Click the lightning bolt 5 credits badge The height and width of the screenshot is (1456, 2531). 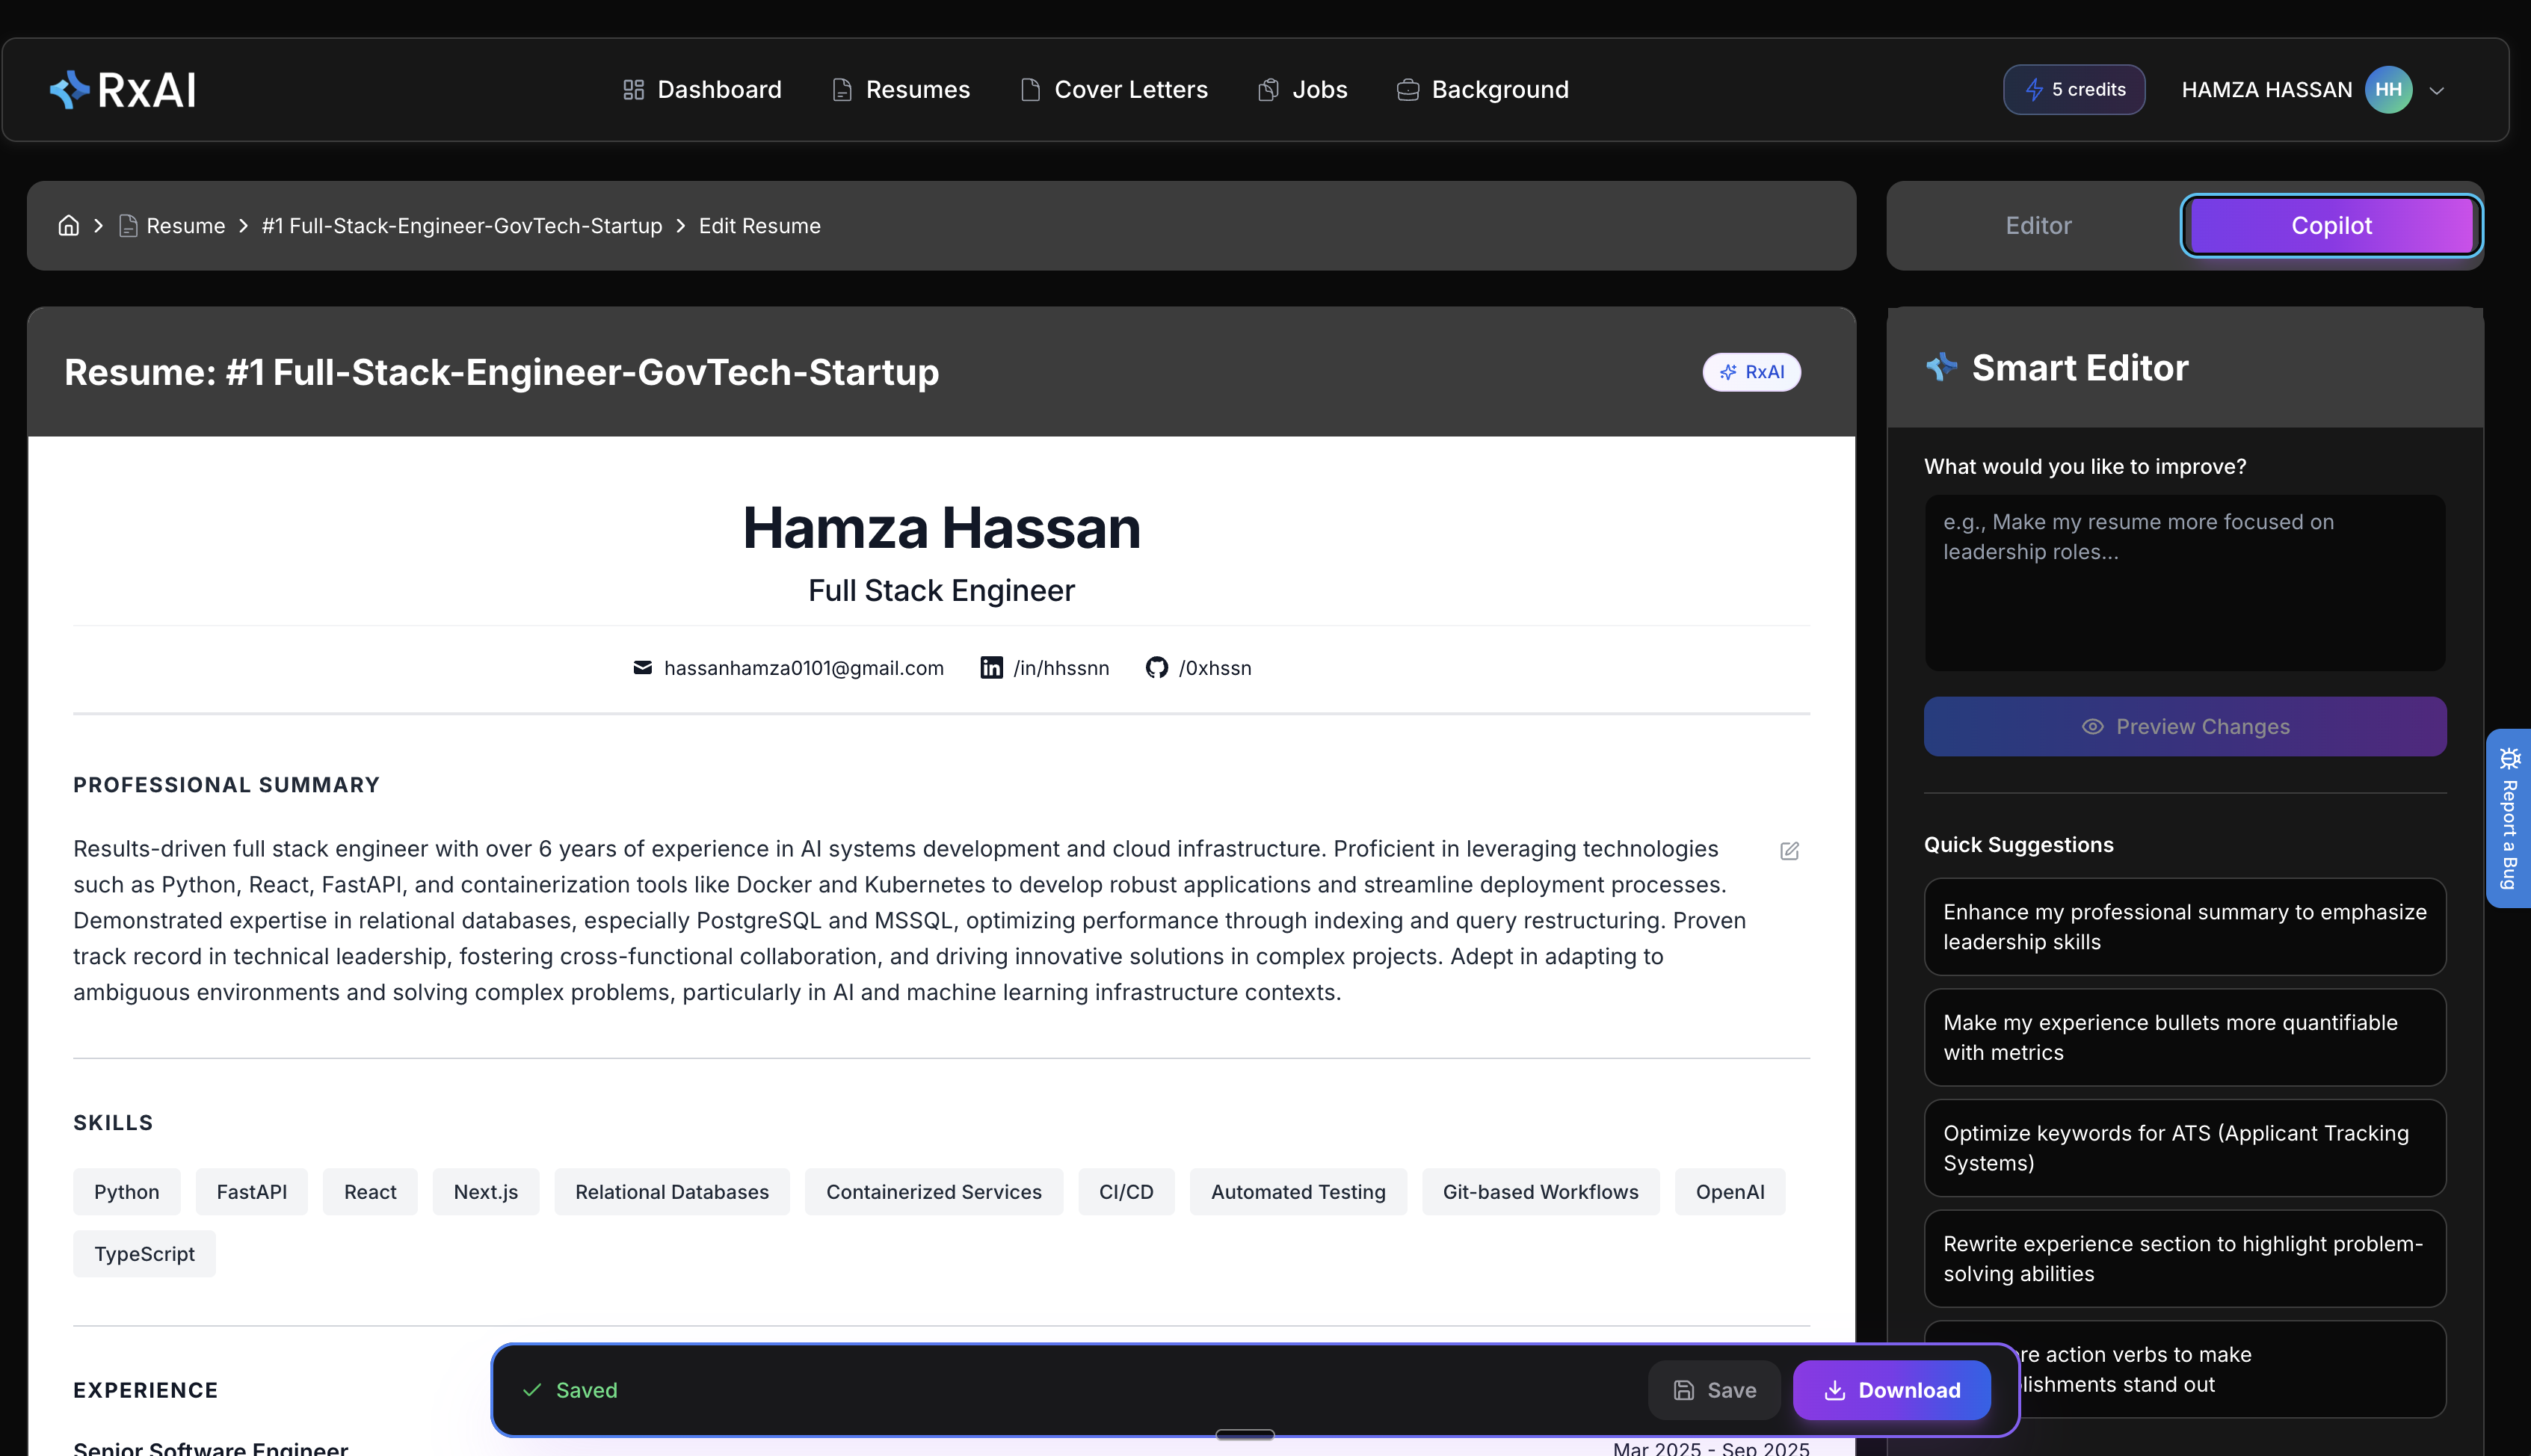pos(2073,89)
